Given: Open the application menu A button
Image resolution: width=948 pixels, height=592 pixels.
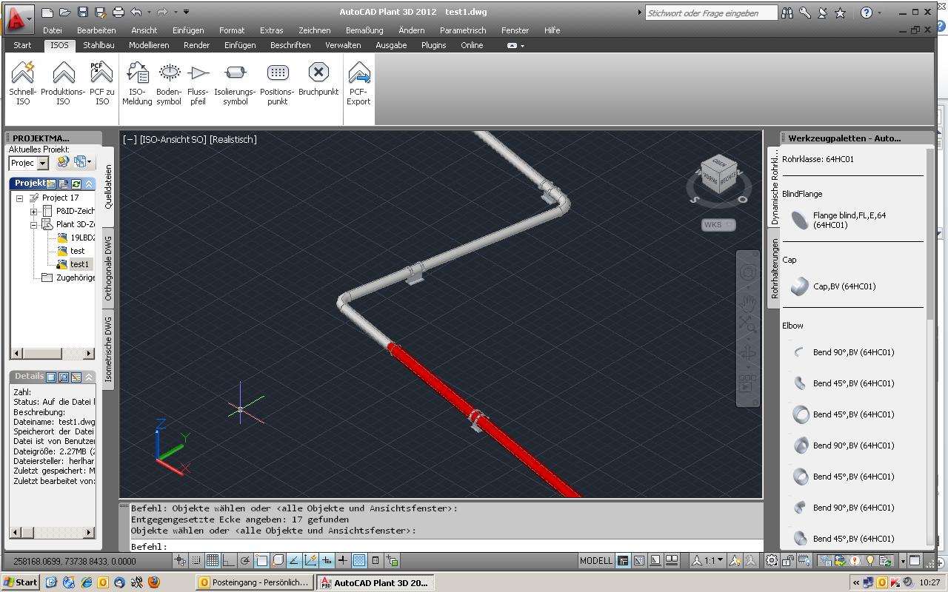Looking at the screenshot, I should click(18, 18).
